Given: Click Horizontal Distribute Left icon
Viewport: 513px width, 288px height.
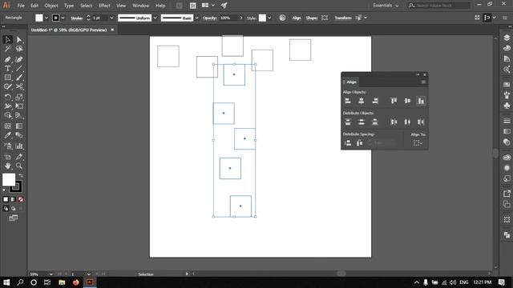Looking at the screenshot, I should pos(394,122).
